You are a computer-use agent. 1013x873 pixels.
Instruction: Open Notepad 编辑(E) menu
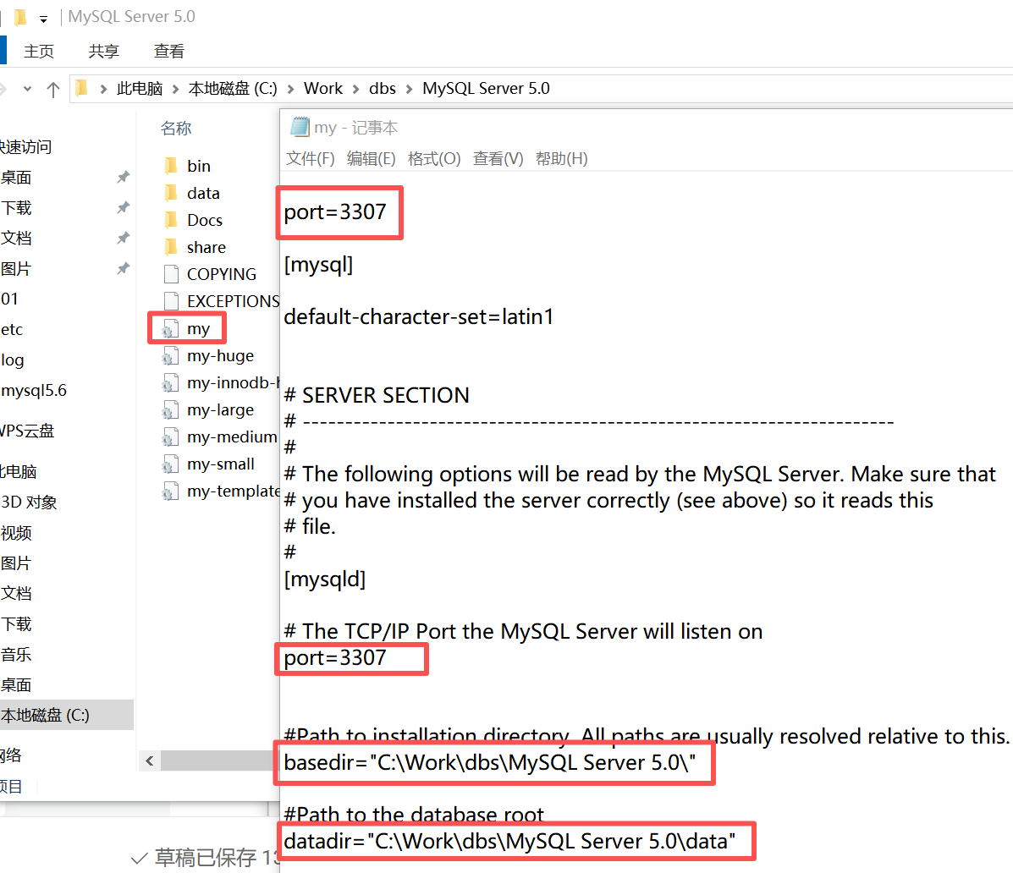click(x=371, y=158)
